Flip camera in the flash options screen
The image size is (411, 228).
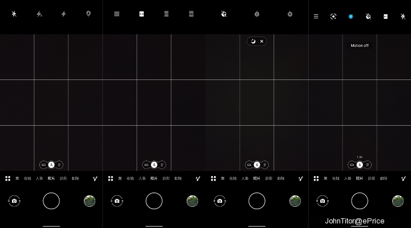click(14, 201)
